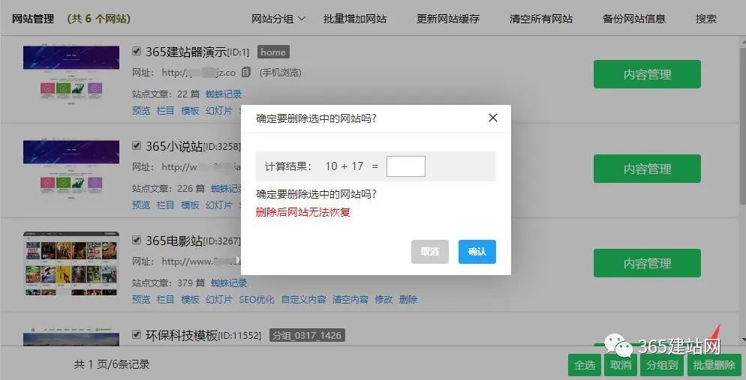Screen dimensions: 746x380
Task: Click the 环保科技模板 site title
Action: 182,335
